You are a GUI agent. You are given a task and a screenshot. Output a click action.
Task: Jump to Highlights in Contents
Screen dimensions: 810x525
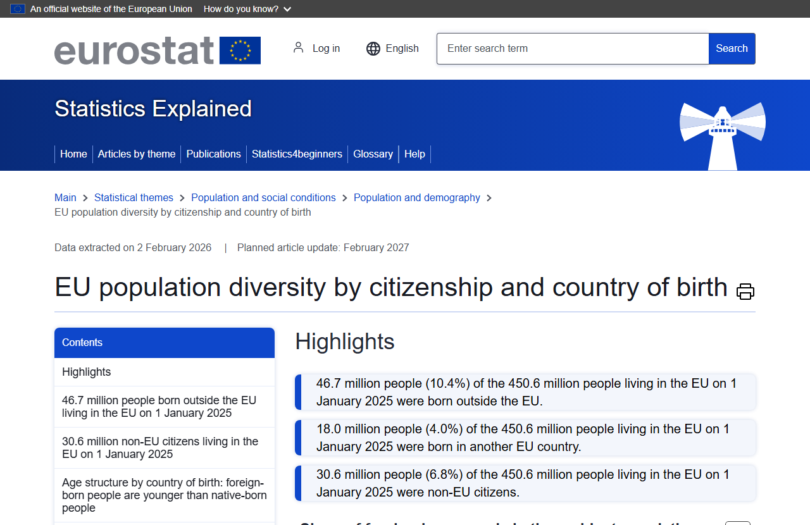coord(165,372)
